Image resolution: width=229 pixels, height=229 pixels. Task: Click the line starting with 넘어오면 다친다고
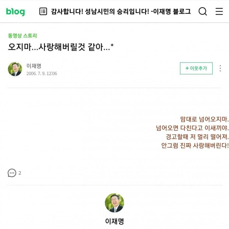click(x=192, y=128)
